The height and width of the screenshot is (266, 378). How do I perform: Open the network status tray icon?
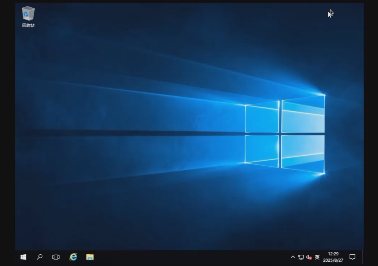[x=301, y=257]
